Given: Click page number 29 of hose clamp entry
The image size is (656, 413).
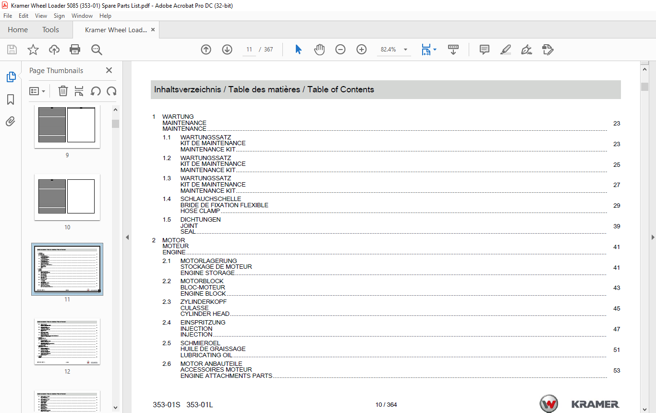Looking at the screenshot, I should pos(617,206).
